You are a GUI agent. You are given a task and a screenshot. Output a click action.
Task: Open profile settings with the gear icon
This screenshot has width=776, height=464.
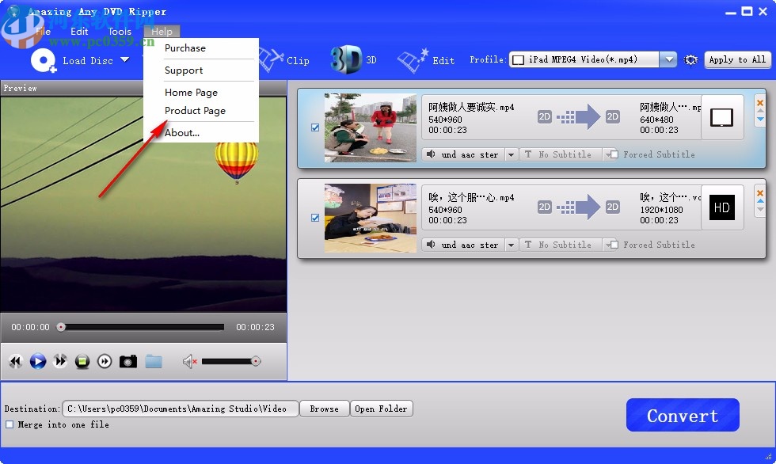tap(690, 59)
